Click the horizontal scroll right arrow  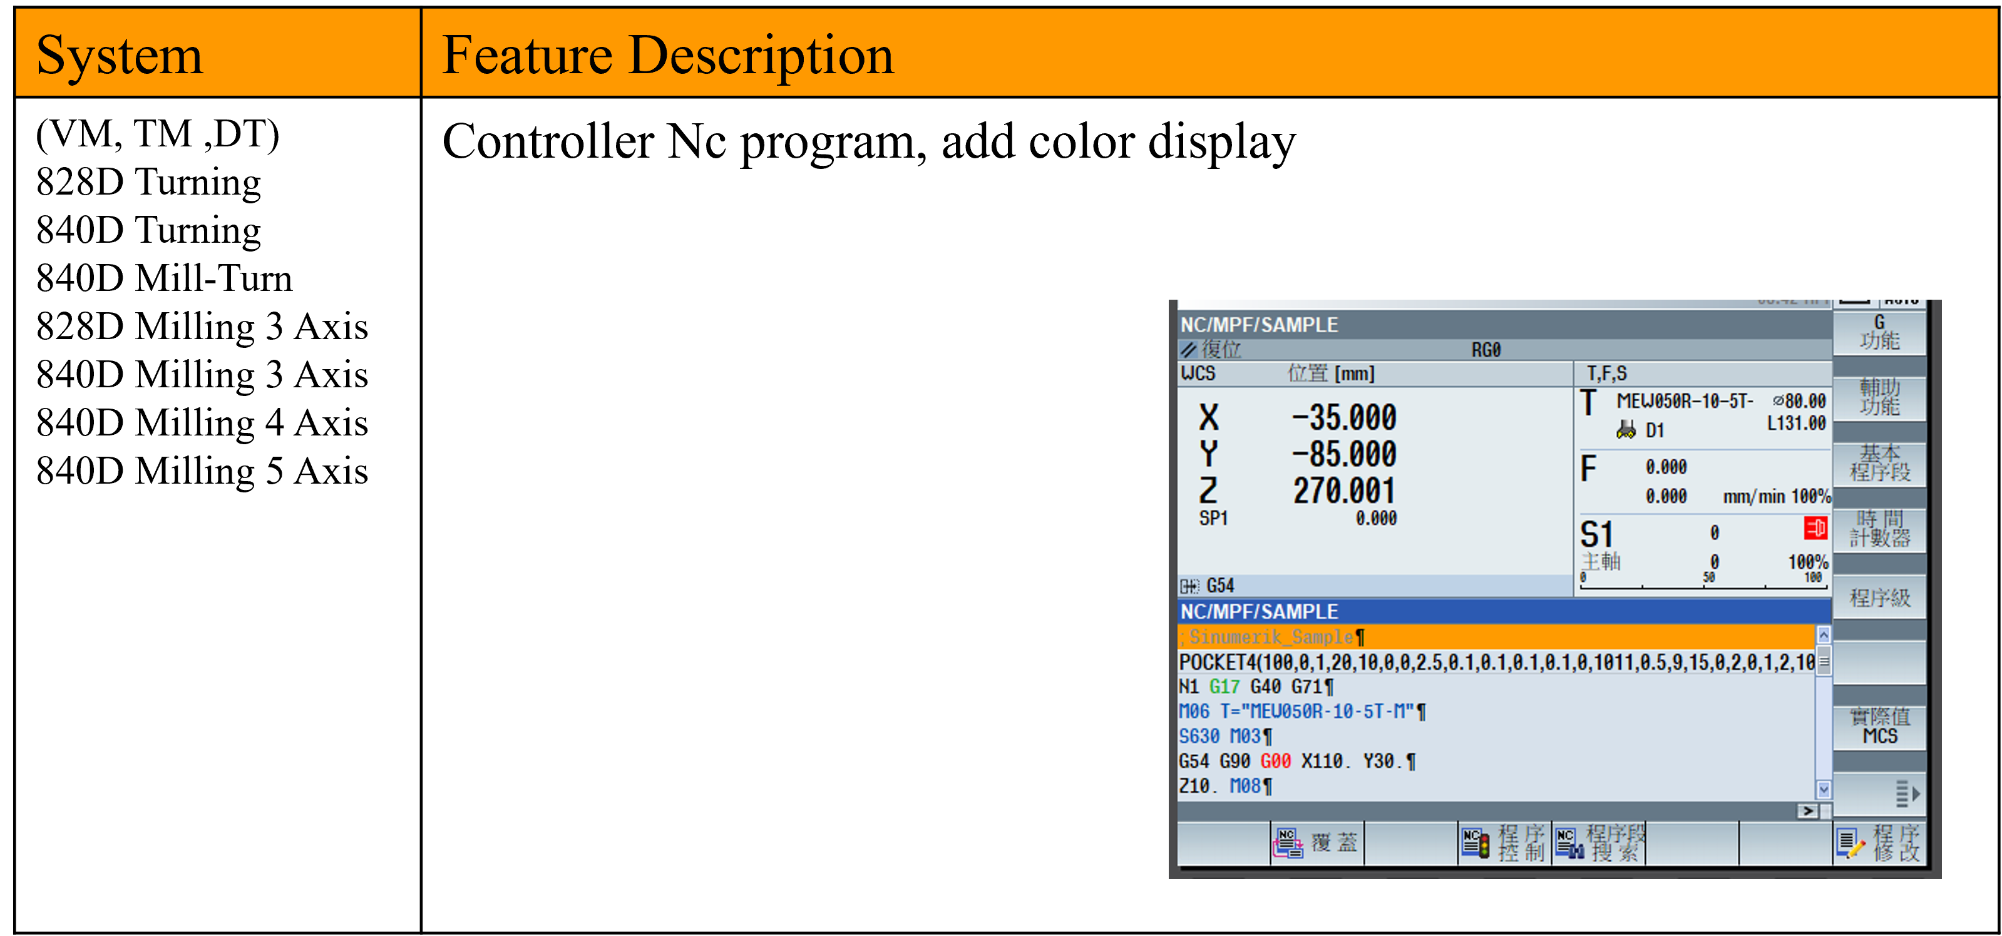click(x=1808, y=811)
